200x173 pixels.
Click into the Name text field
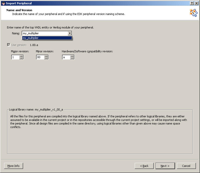click(45, 33)
